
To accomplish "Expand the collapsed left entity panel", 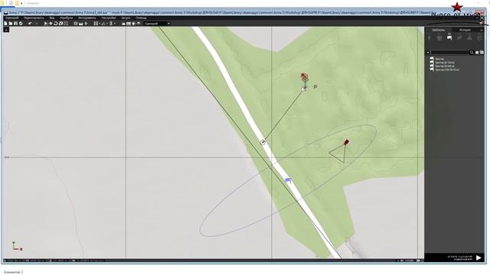I will 7,30.
